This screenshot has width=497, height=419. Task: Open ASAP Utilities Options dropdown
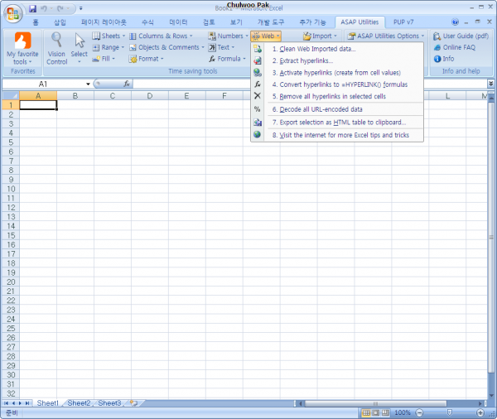385,36
